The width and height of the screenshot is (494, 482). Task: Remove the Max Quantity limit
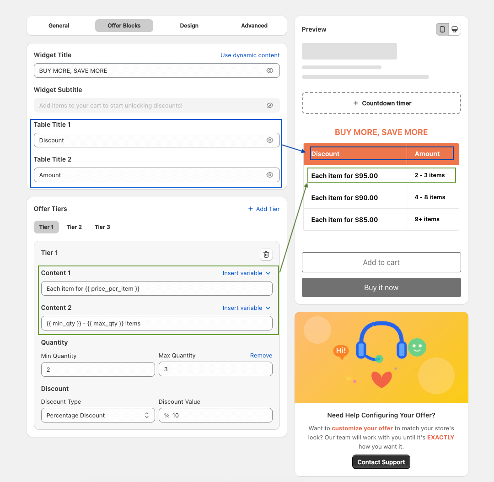click(261, 355)
